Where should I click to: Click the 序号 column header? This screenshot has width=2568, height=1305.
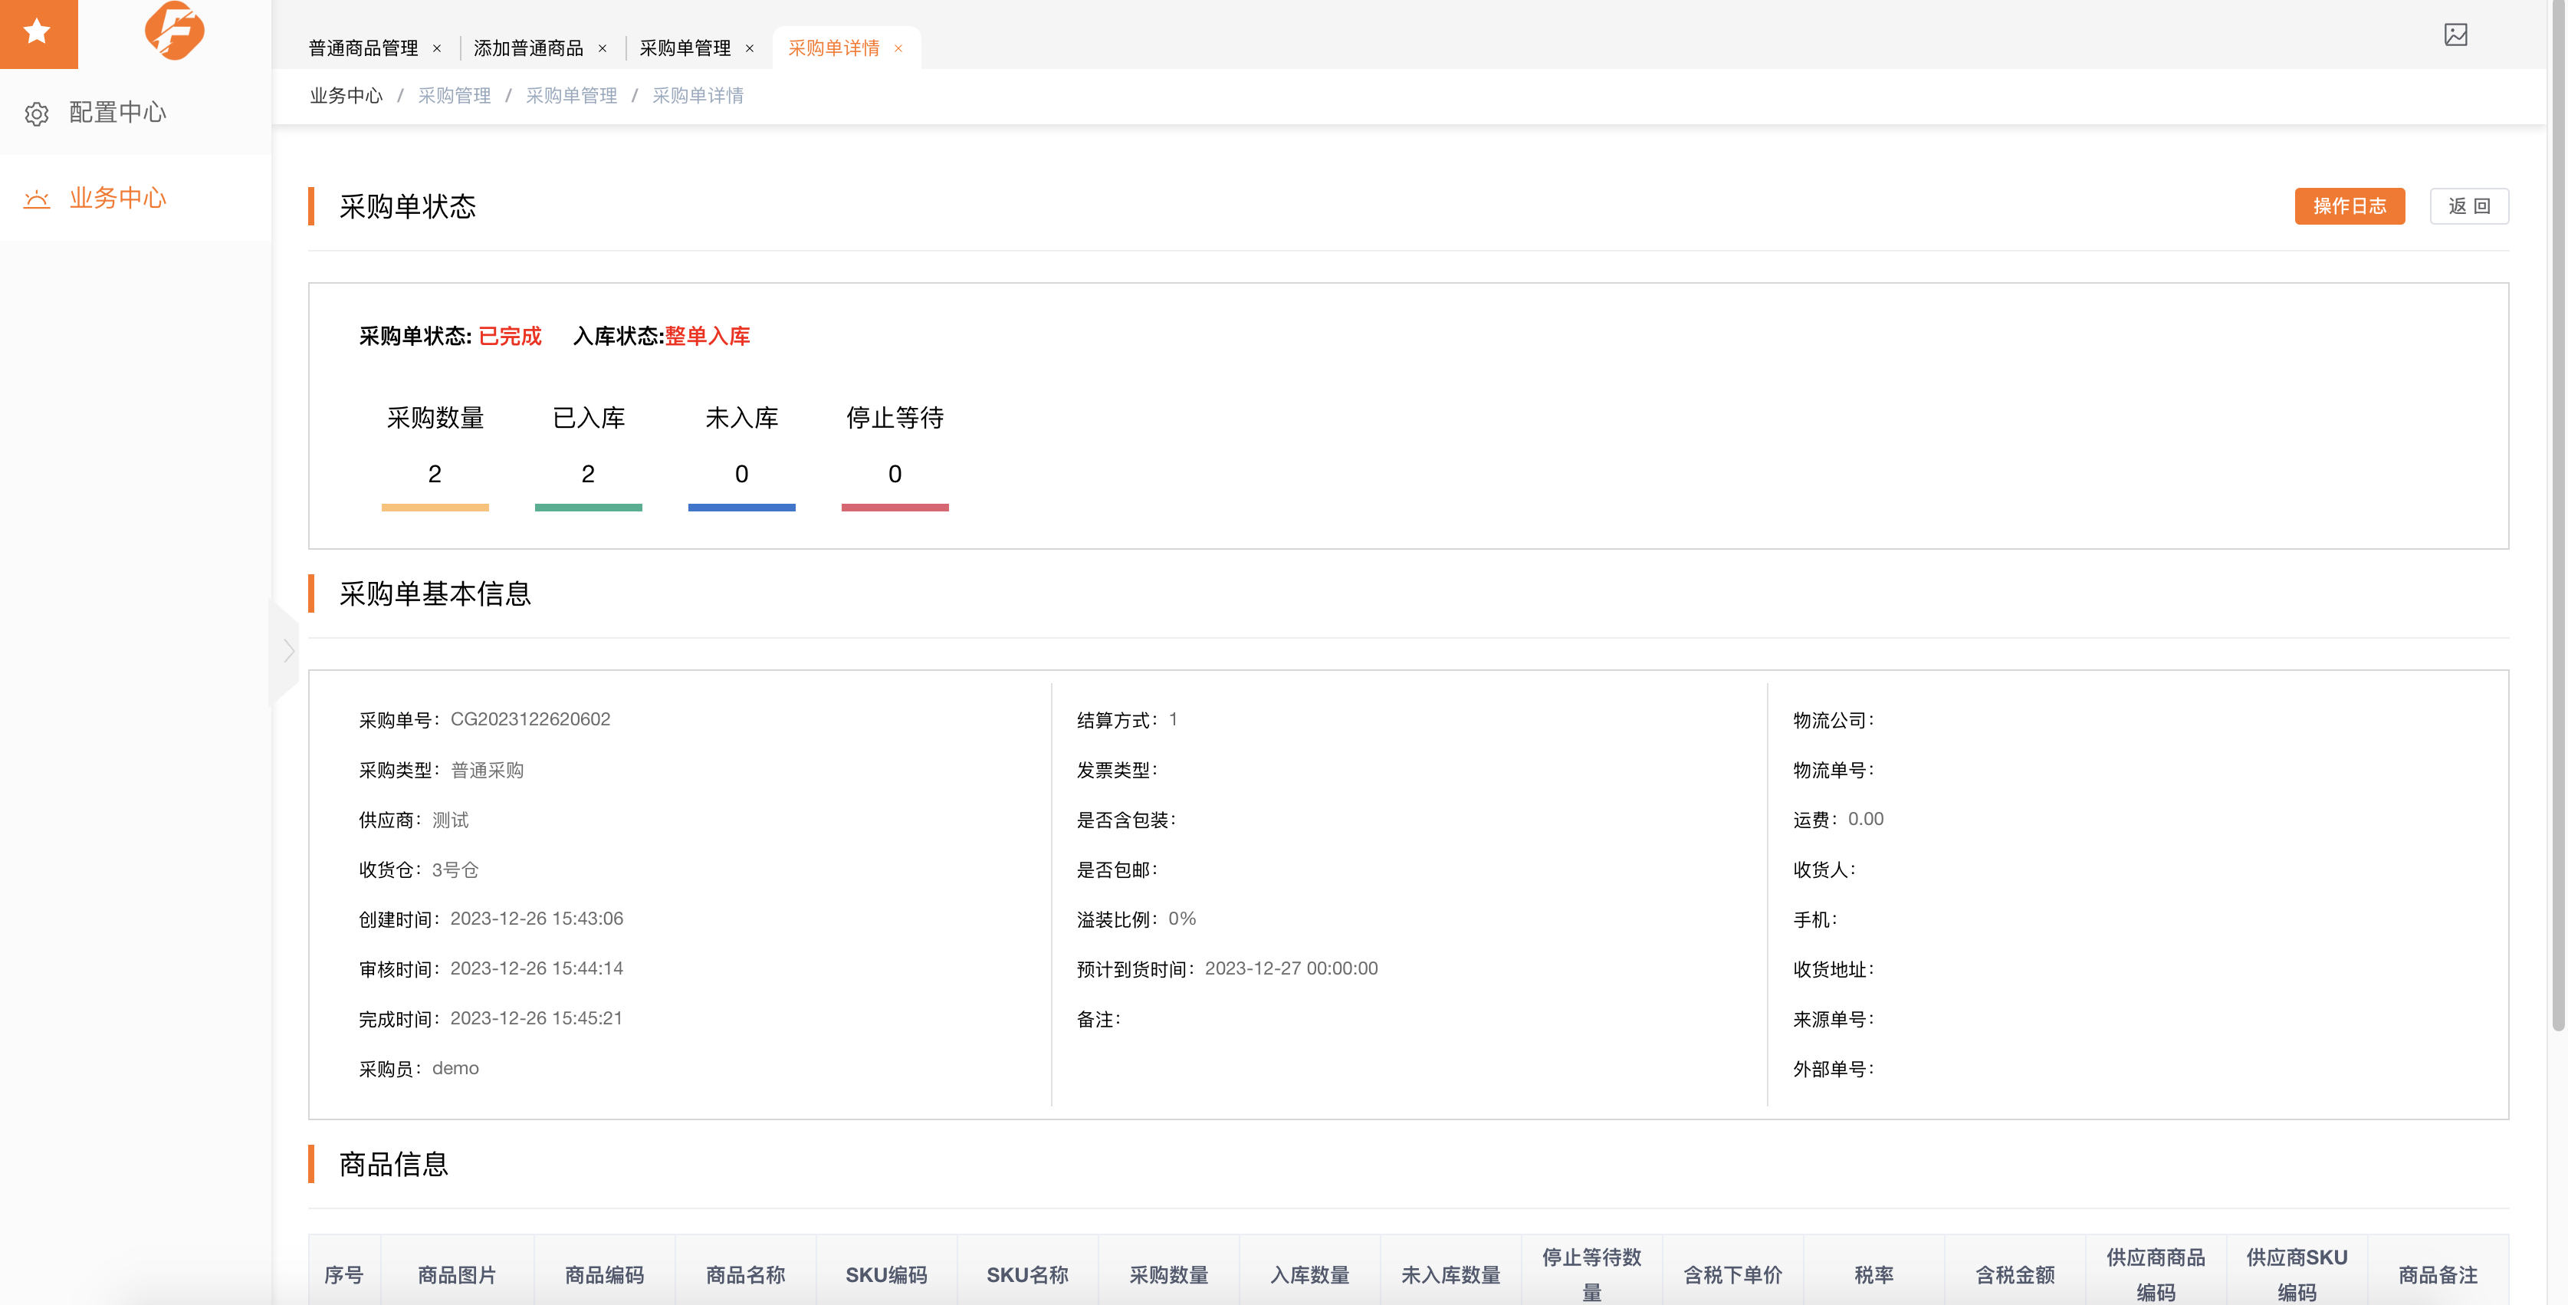[344, 1275]
